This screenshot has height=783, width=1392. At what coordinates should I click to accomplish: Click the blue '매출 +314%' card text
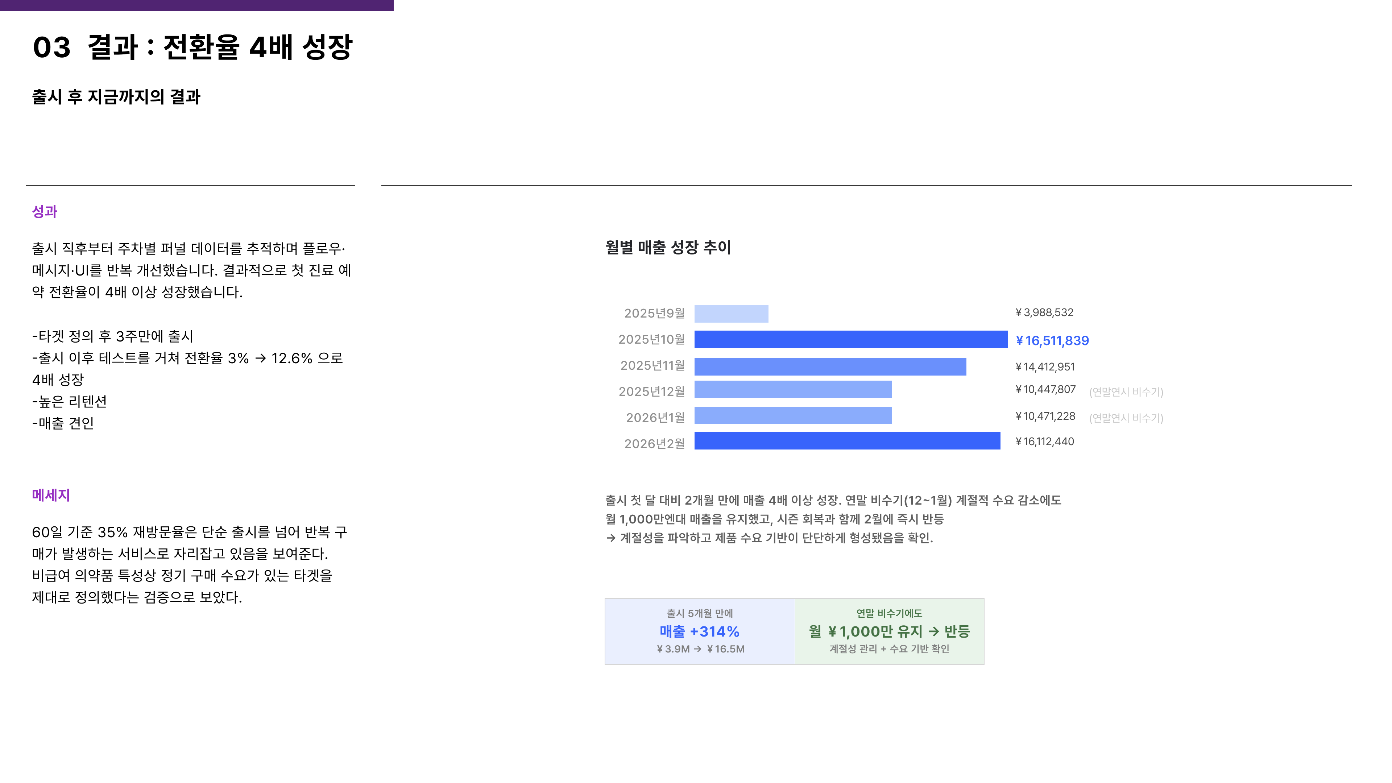(699, 631)
